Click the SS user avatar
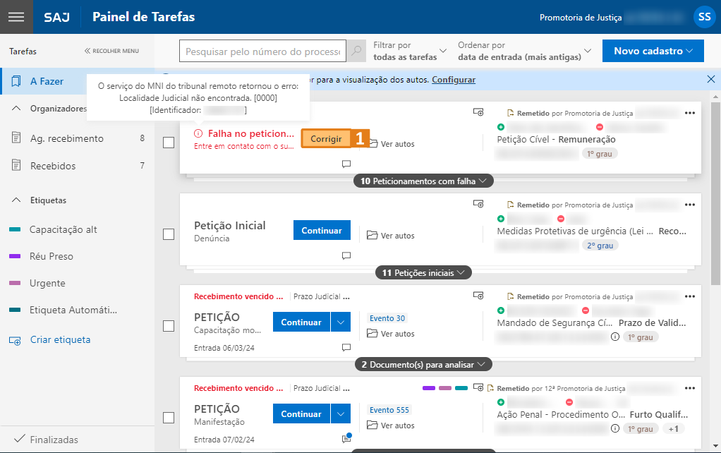721x453 pixels. [704, 16]
